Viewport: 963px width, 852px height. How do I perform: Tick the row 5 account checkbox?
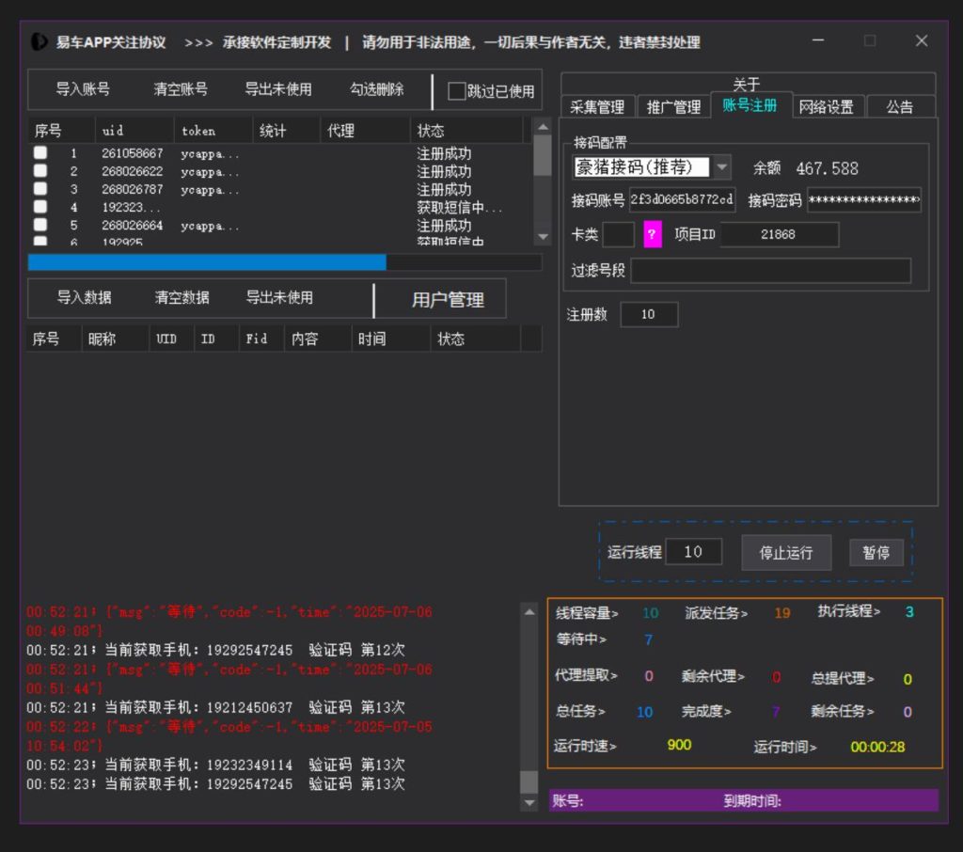pos(40,226)
